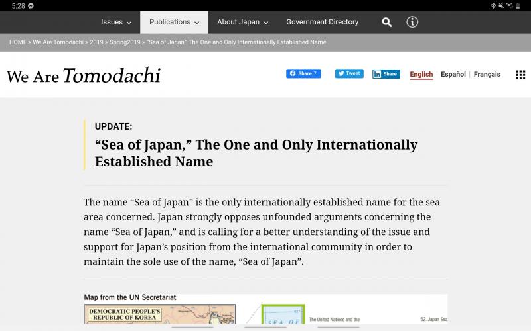Tap the Messenger notification icon in status bar
The width and height of the screenshot is (531, 331).
(31, 5)
